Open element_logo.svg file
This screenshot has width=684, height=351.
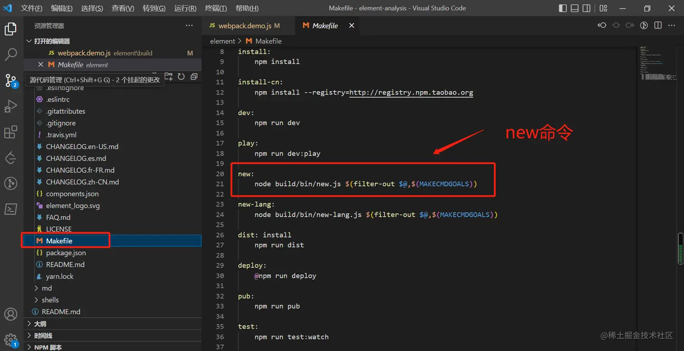(x=113, y=205)
